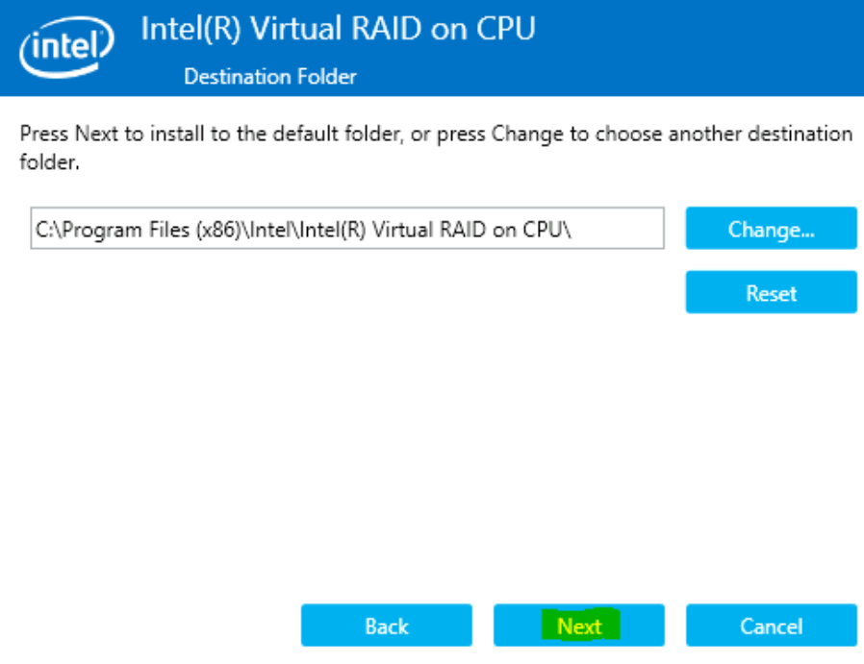Focus the destination folder path field
This screenshot has width=864, height=664.
[x=346, y=229]
